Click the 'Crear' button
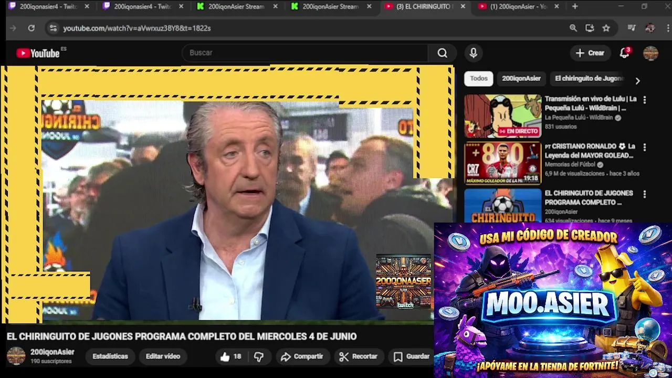Screen dimensions: 672x378 [x=590, y=52]
